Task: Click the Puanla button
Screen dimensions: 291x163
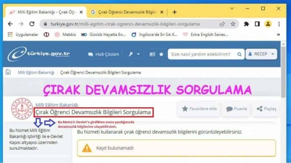Action: 236,109
